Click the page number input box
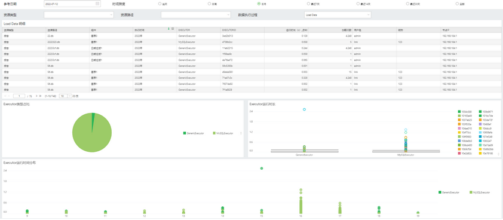 pyautogui.click(x=19, y=96)
